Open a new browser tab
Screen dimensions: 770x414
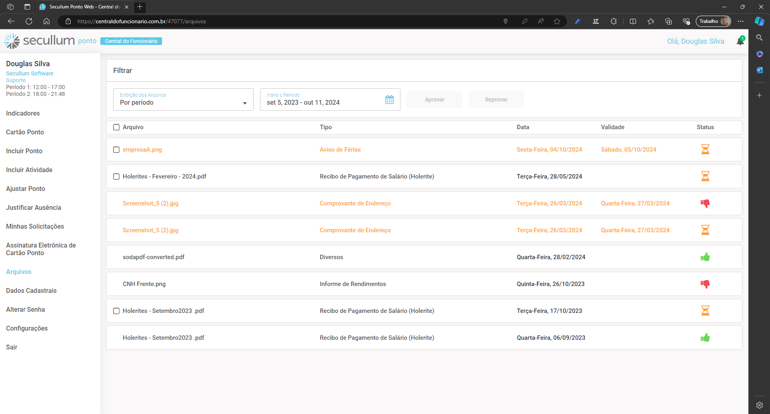(x=140, y=7)
